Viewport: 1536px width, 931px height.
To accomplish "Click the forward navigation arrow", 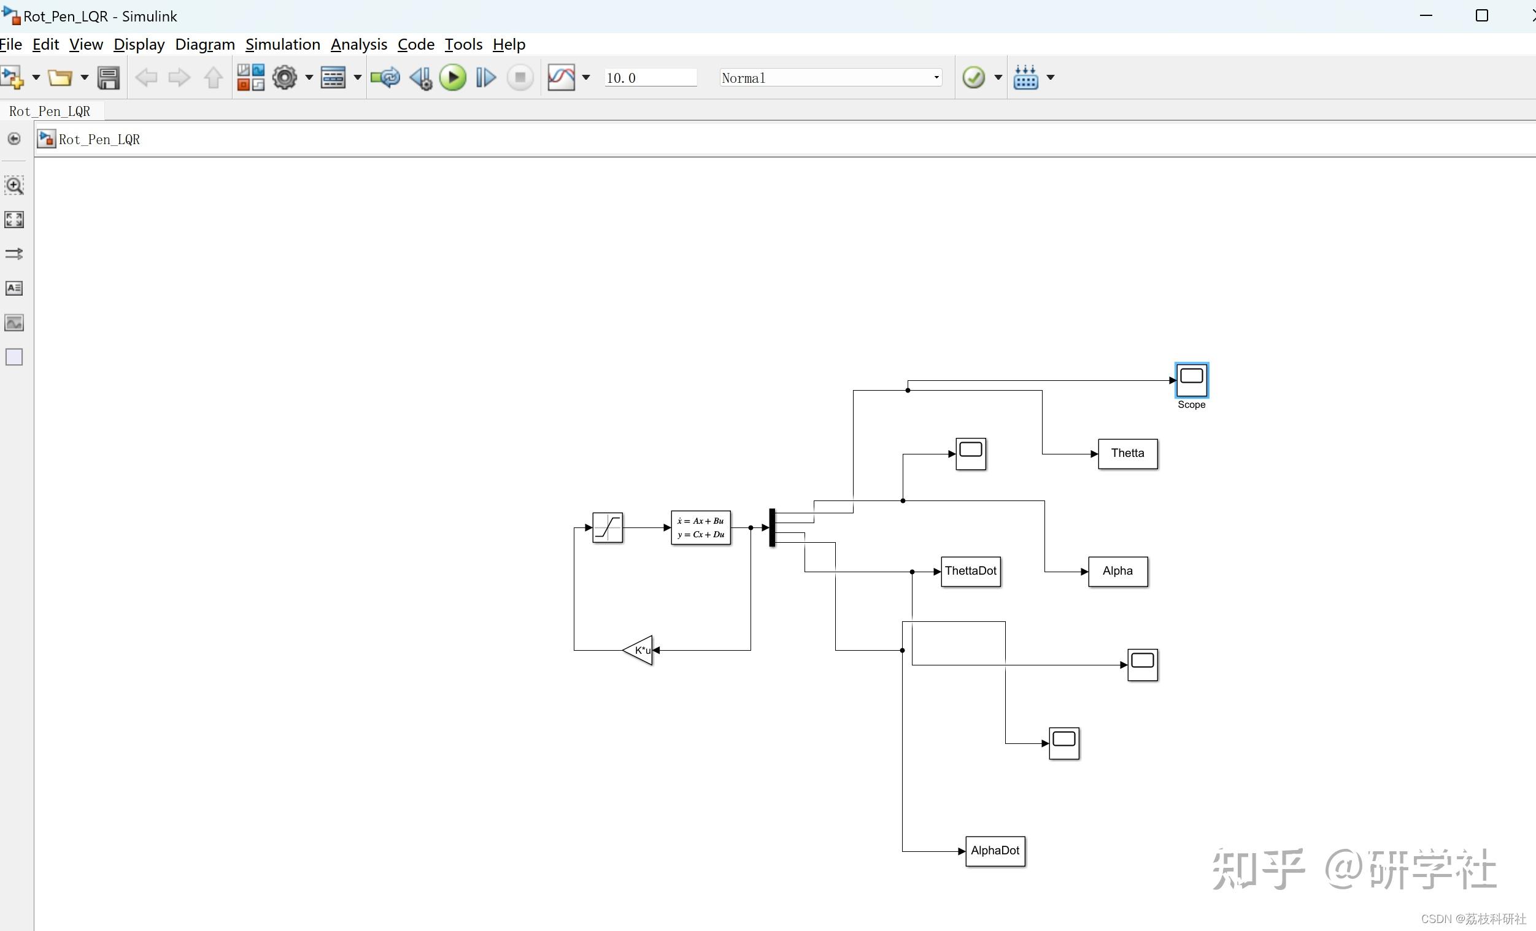I will pyautogui.click(x=179, y=77).
